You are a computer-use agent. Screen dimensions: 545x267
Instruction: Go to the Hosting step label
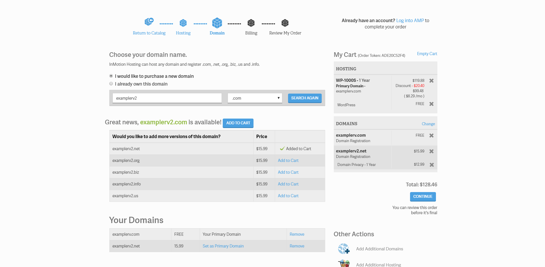pyautogui.click(x=183, y=33)
